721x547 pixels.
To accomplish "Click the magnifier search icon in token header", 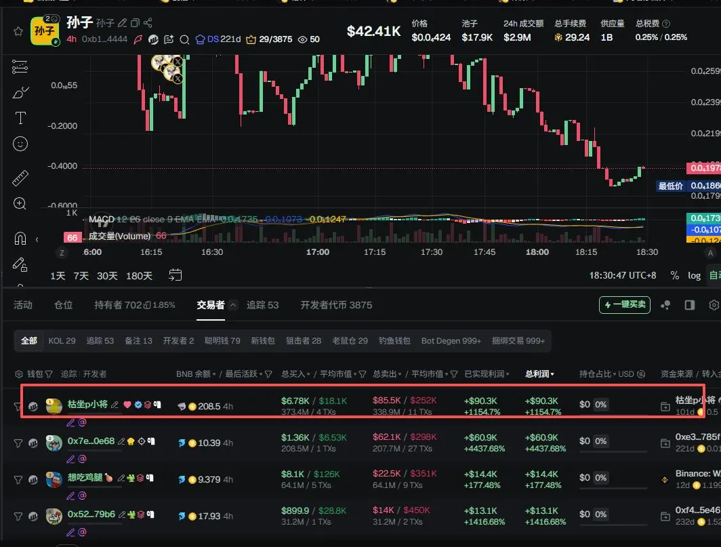I will pyautogui.click(x=184, y=39).
